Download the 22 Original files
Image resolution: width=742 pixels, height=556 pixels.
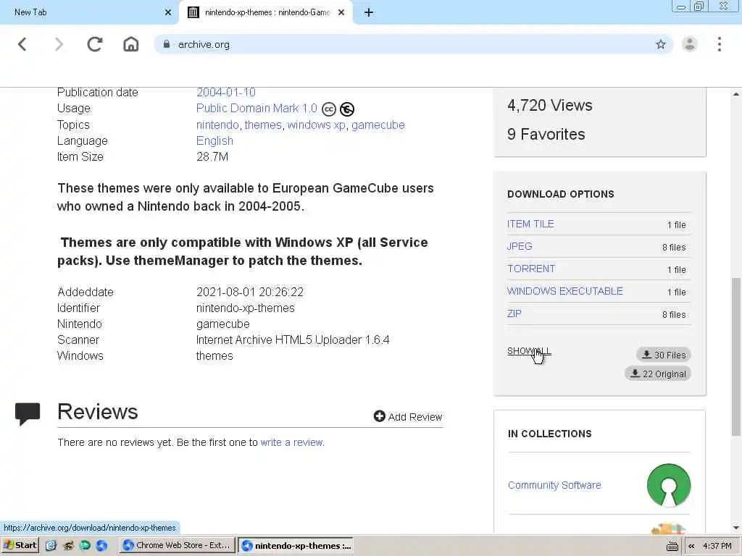[x=658, y=374]
